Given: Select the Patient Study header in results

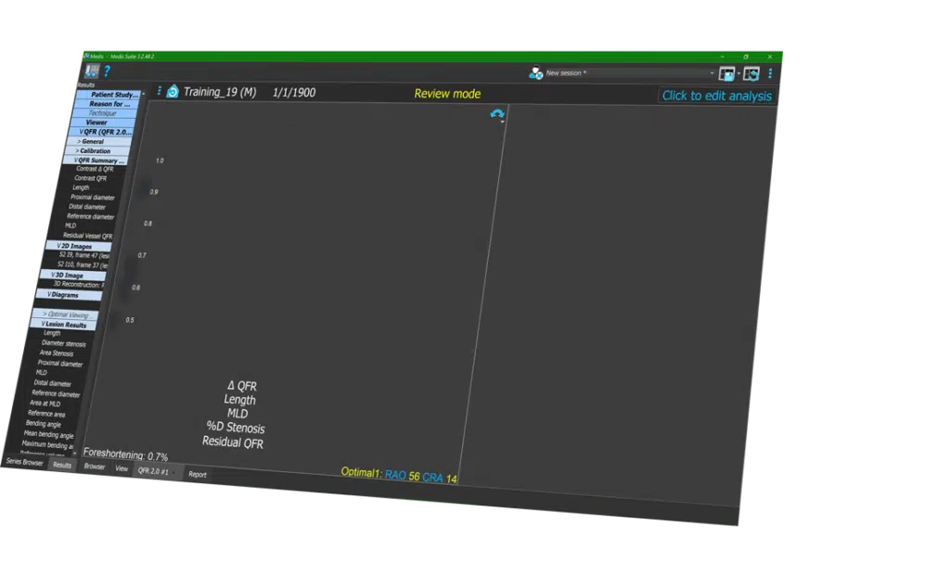Looking at the screenshot, I should 114,95.
